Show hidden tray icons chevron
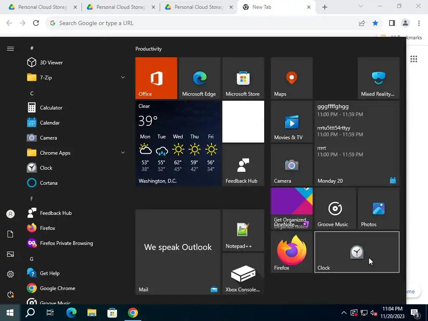Screen dimensions: 428x321 click(x=344, y=313)
